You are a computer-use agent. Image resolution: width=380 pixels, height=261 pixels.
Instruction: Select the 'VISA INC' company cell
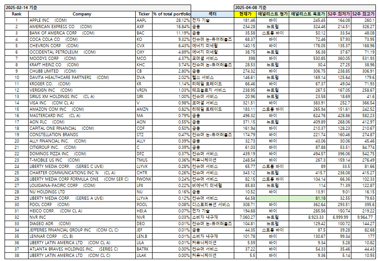coord(82,103)
